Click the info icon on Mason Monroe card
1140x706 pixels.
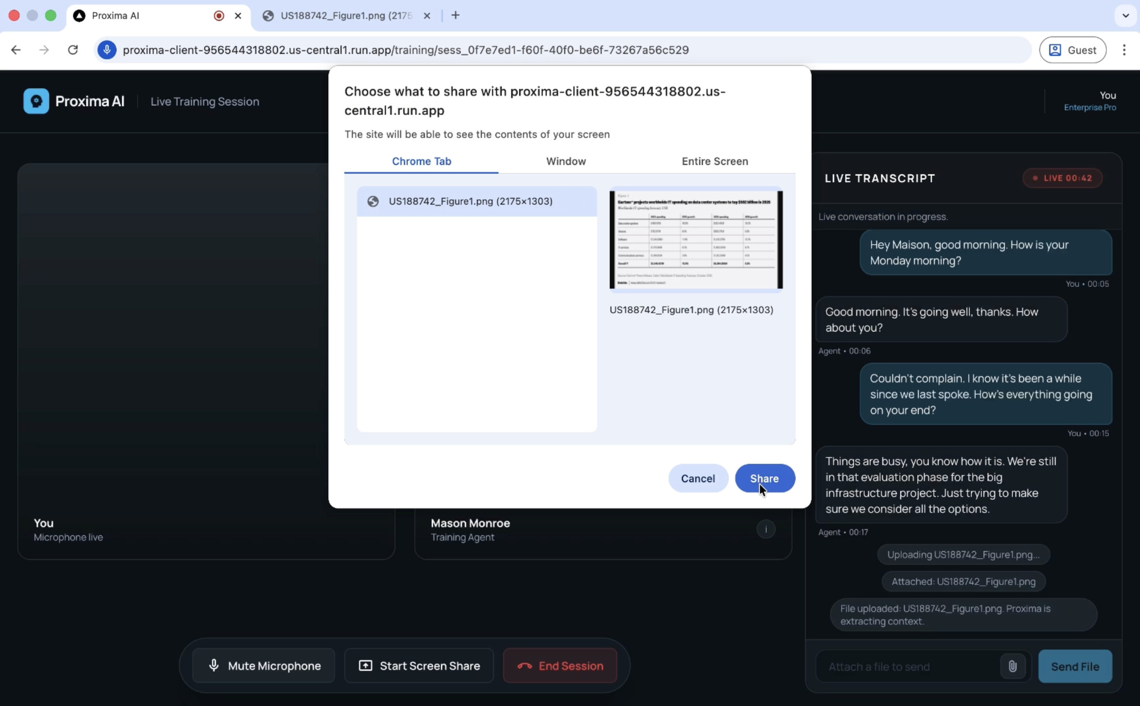[765, 529]
